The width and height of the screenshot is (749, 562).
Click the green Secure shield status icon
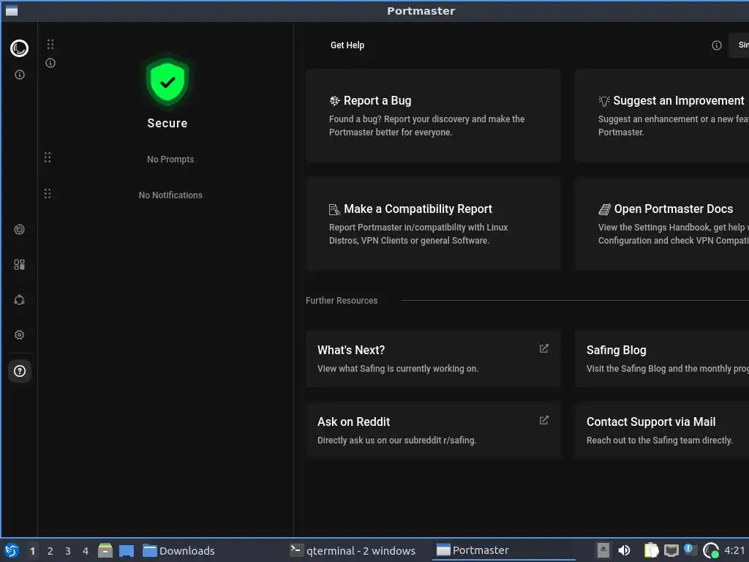click(x=168, y=82)
